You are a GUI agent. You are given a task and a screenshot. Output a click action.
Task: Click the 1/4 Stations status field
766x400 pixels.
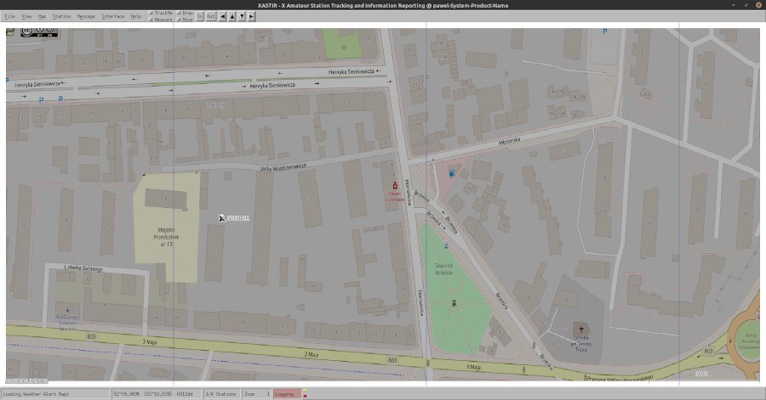[x=220, y=394]
